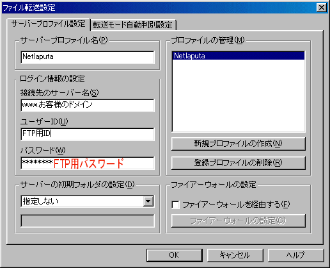The image size is (330, 268).
Task: Click the パスワード input field
Action: tap(88, 163)
